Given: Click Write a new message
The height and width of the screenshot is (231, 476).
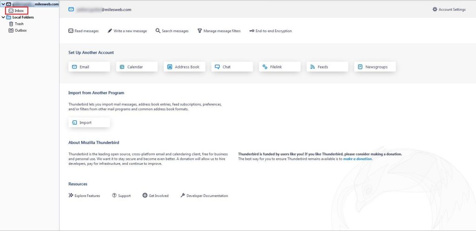Looking at the screenshot, I should pos(127,31).
